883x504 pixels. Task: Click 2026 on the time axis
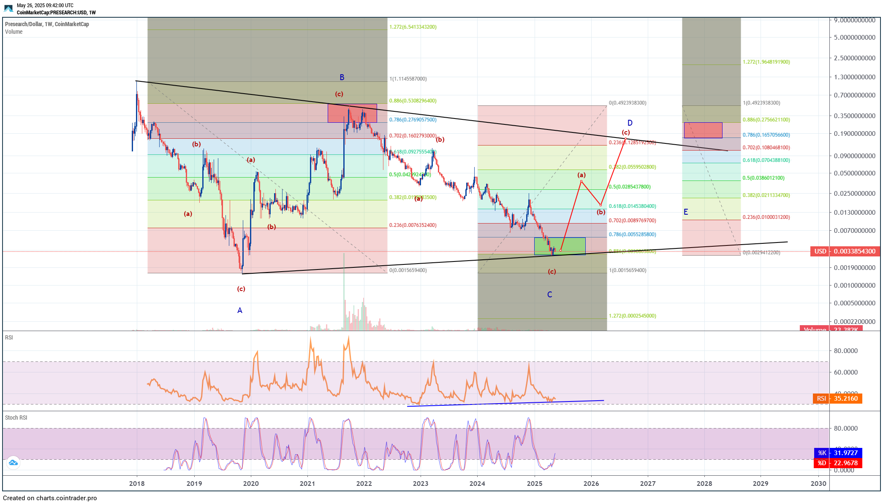point(591,483)
